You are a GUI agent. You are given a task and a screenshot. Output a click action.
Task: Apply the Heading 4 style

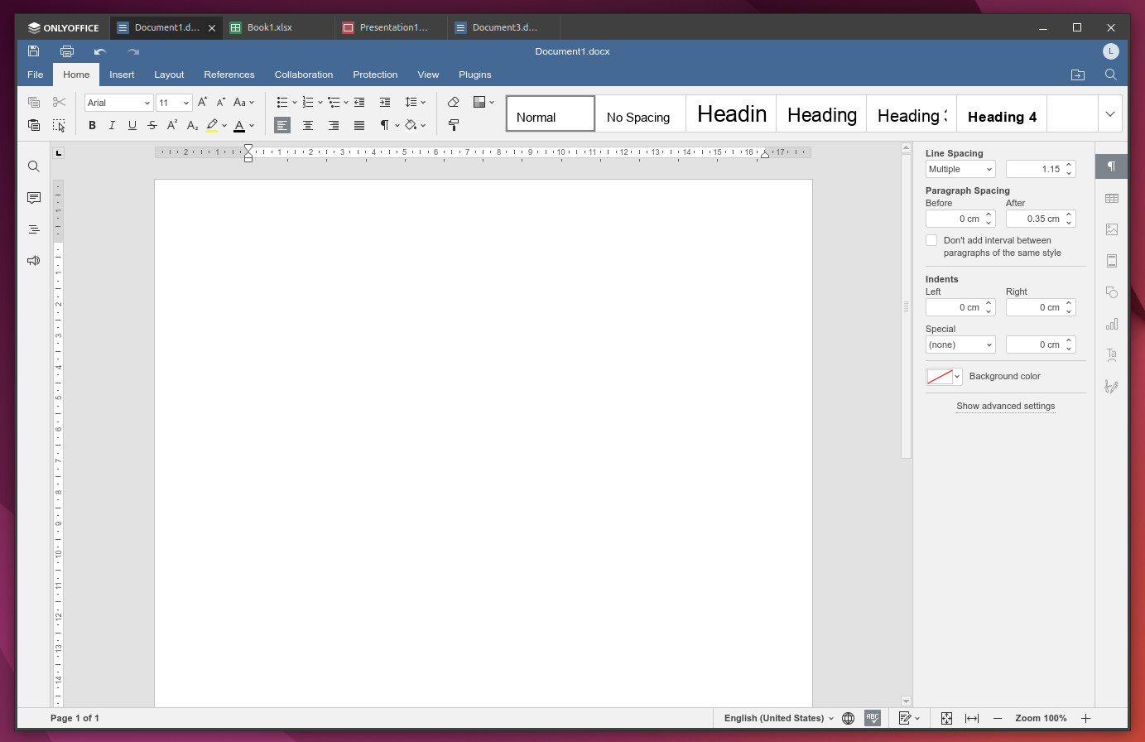point(1002,114)
